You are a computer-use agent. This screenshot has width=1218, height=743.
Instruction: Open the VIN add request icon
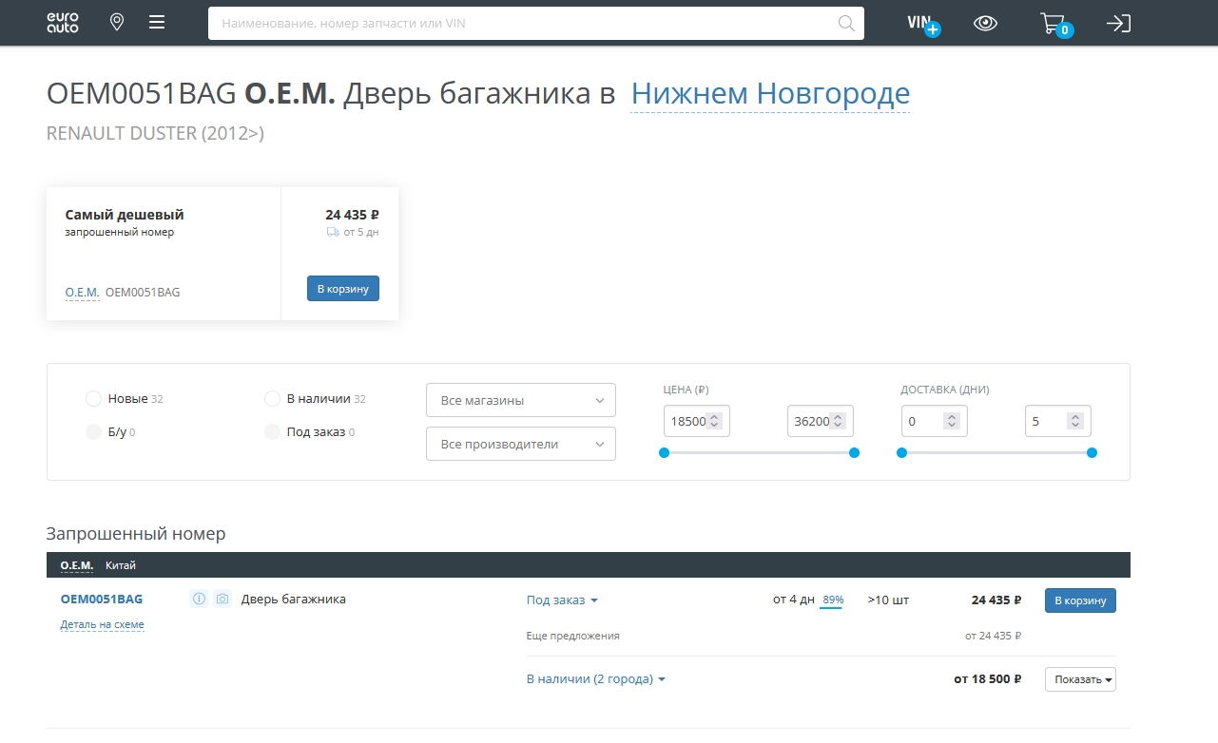[x=923, y=24]
